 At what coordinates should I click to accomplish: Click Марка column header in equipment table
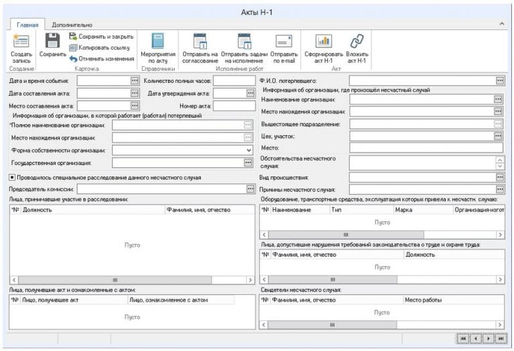(x=423, y=210)
